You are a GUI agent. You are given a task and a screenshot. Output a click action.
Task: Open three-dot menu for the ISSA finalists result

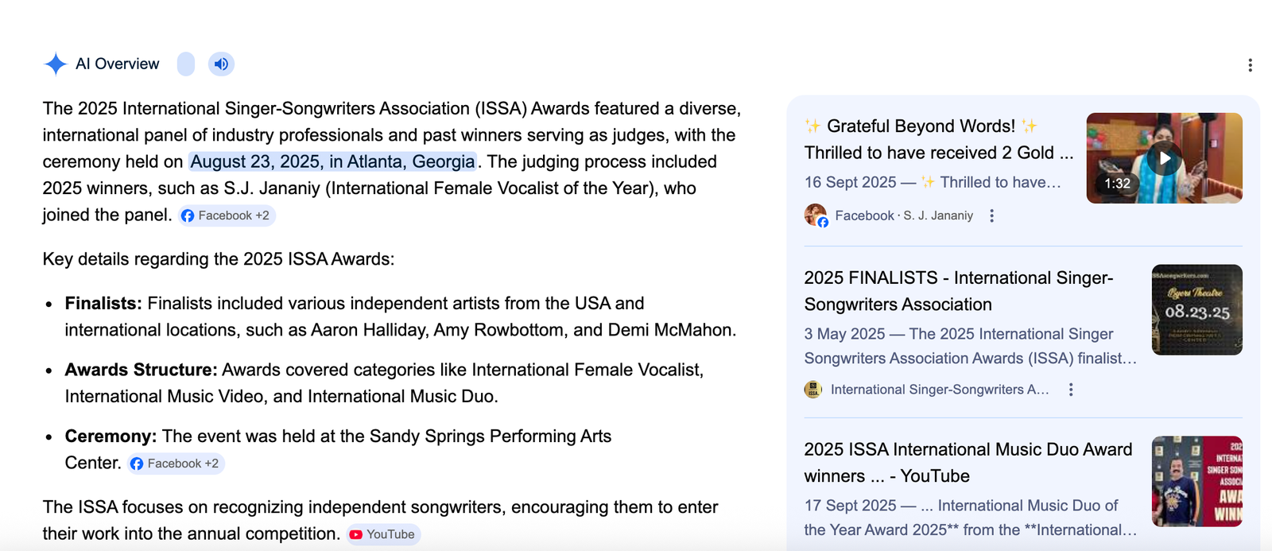point(1071,390)
